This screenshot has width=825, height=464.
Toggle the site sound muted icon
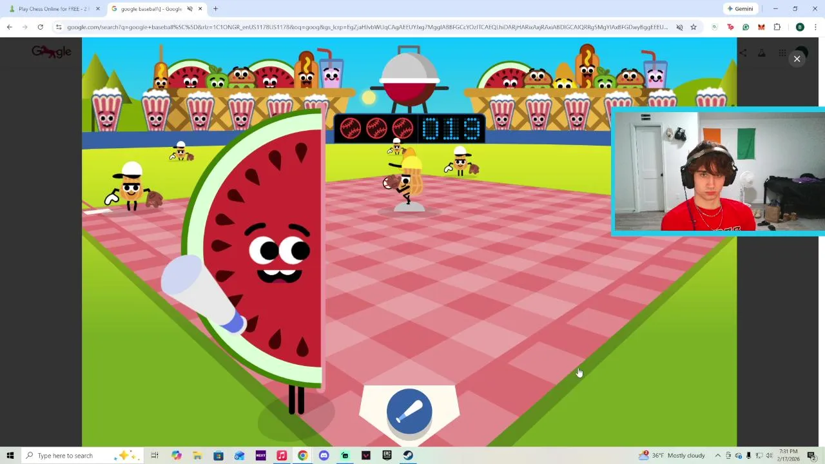click(679, 27)
